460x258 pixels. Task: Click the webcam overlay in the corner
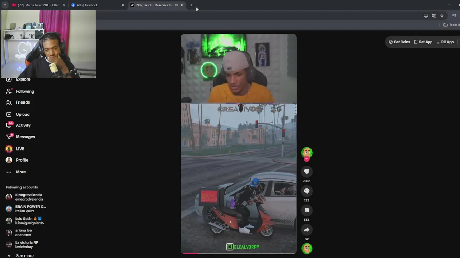[x=49, y=44]
